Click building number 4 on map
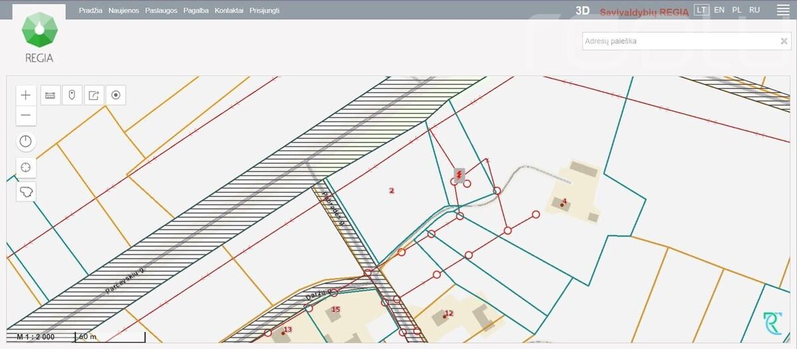 pyautogui.click(x=564, y=201)
